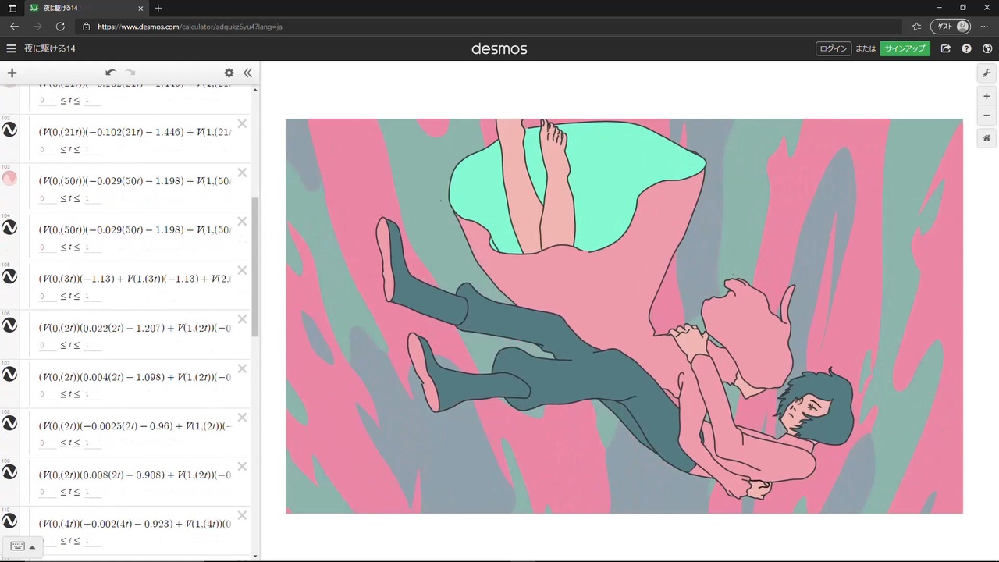Open a new browser tab
This screenshot has width=999, height=562.
coord(158,8)
